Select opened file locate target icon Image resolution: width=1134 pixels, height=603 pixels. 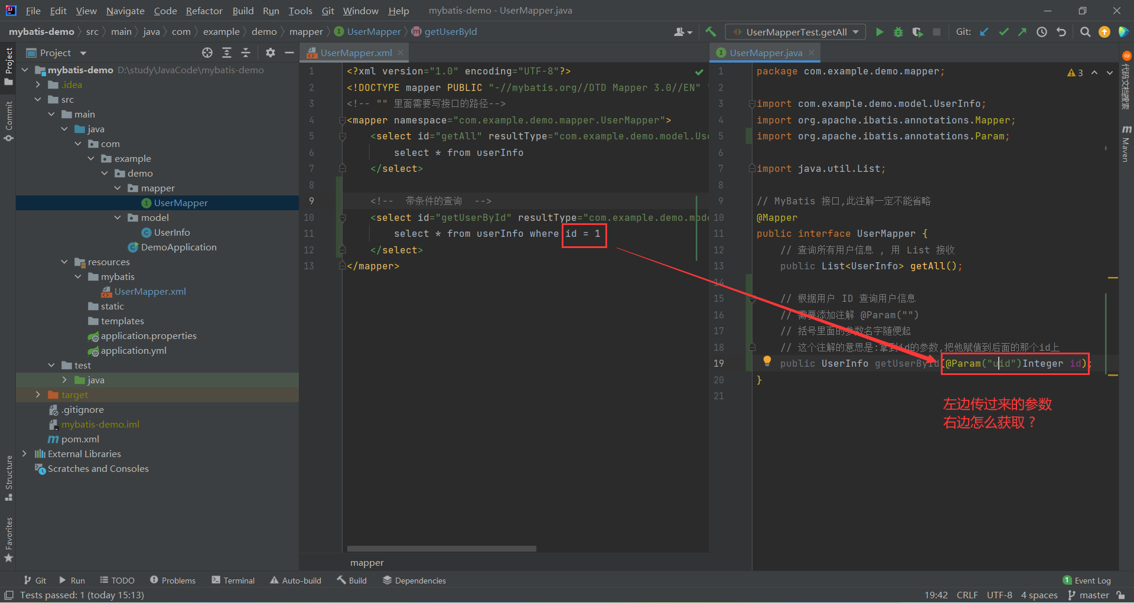[207, 53]
